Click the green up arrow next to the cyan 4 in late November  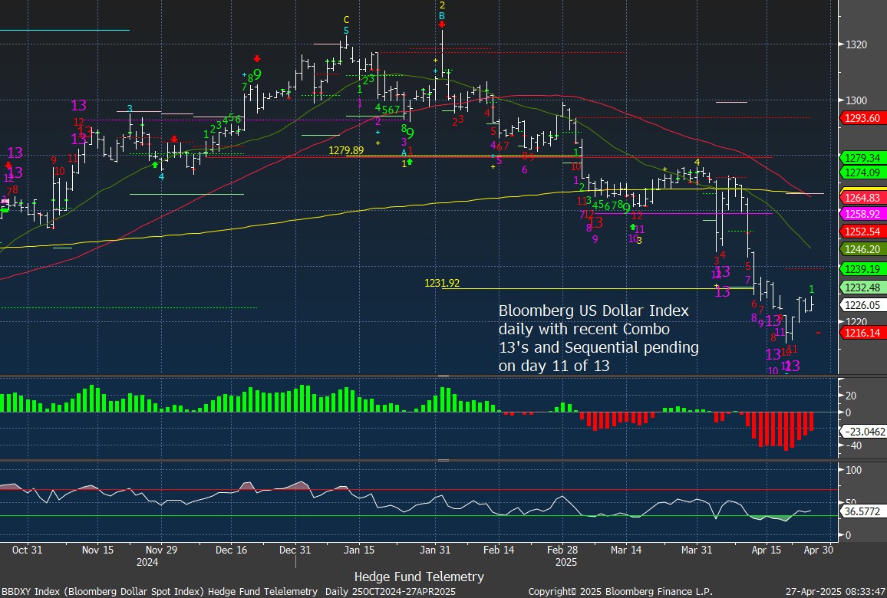pos(155,165)
